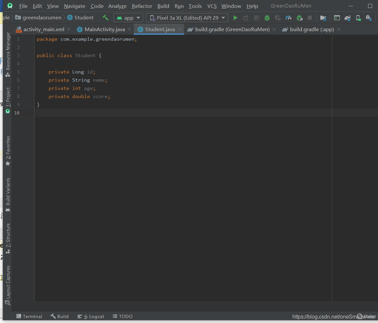Click the 'Student' class name in code
The image size is (378, 323).
point(85,55)
